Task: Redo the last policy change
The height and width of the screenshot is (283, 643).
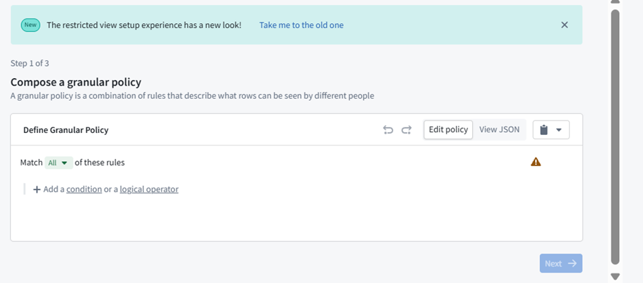Action: point(406,130)
